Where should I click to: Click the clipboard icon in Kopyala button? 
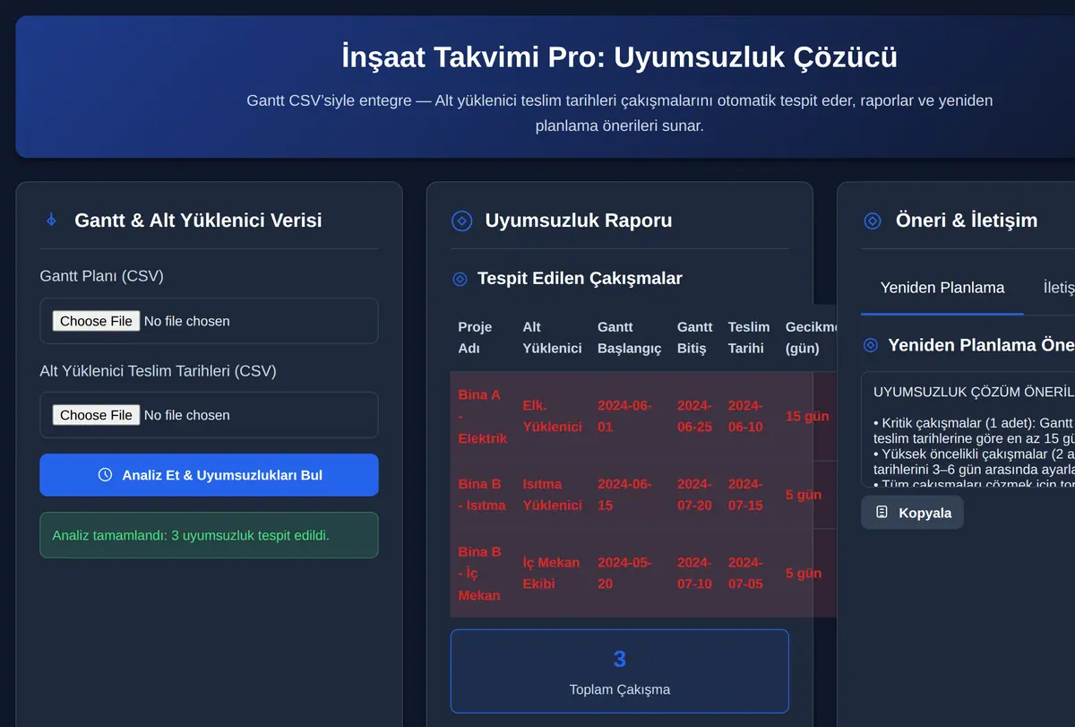coord(882,513)
